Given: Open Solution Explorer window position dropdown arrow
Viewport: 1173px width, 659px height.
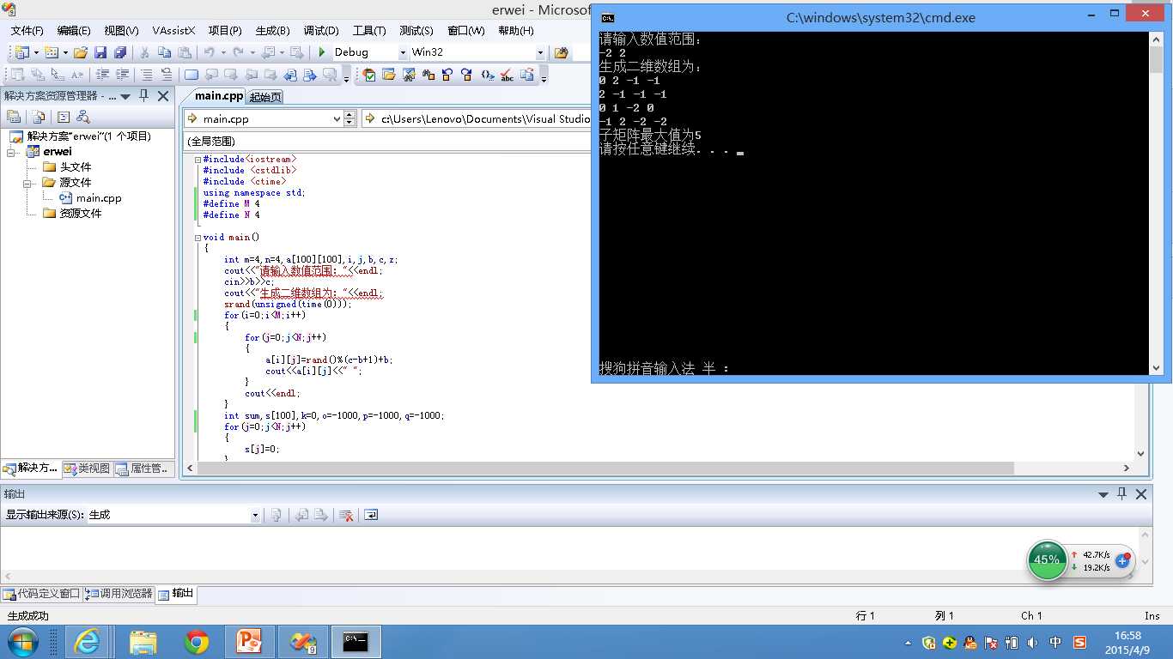Looking at the screenshot, I should pos(125,96).
